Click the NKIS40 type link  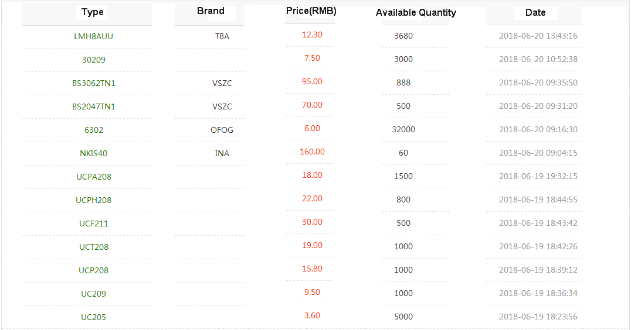point(94,153)
